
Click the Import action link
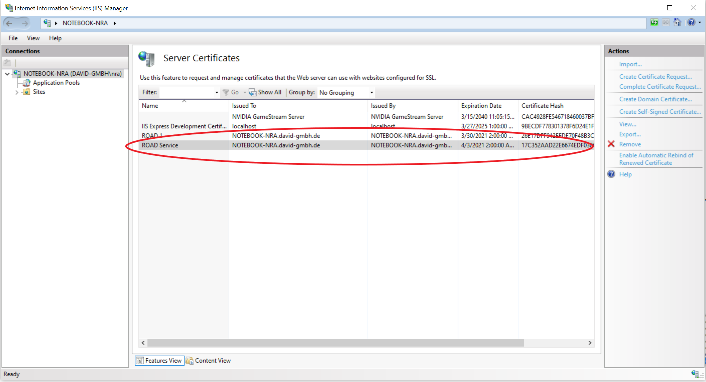[630, 64]
